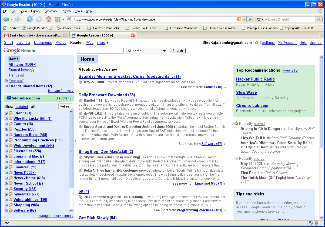
Task: Open the more dropdown in Google bar
Action: [x=103, y=43]
